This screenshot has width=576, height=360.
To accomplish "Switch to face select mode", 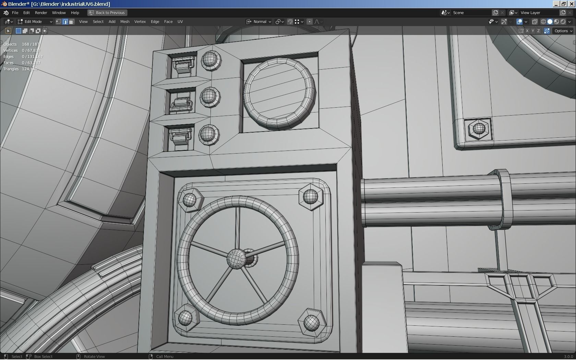I will pos(71,22).
